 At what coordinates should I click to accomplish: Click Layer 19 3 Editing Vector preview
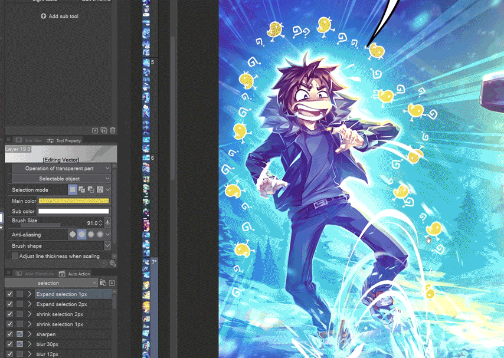[x=61, y=154]
